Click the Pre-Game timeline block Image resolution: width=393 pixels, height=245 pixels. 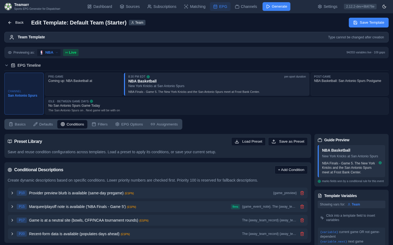coord(84,84)
